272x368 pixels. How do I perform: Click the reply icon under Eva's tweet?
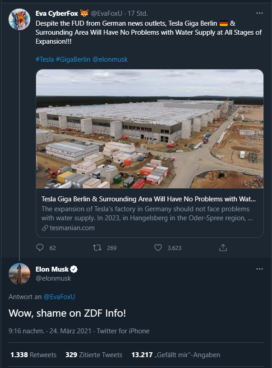click(x=40, y=247)
